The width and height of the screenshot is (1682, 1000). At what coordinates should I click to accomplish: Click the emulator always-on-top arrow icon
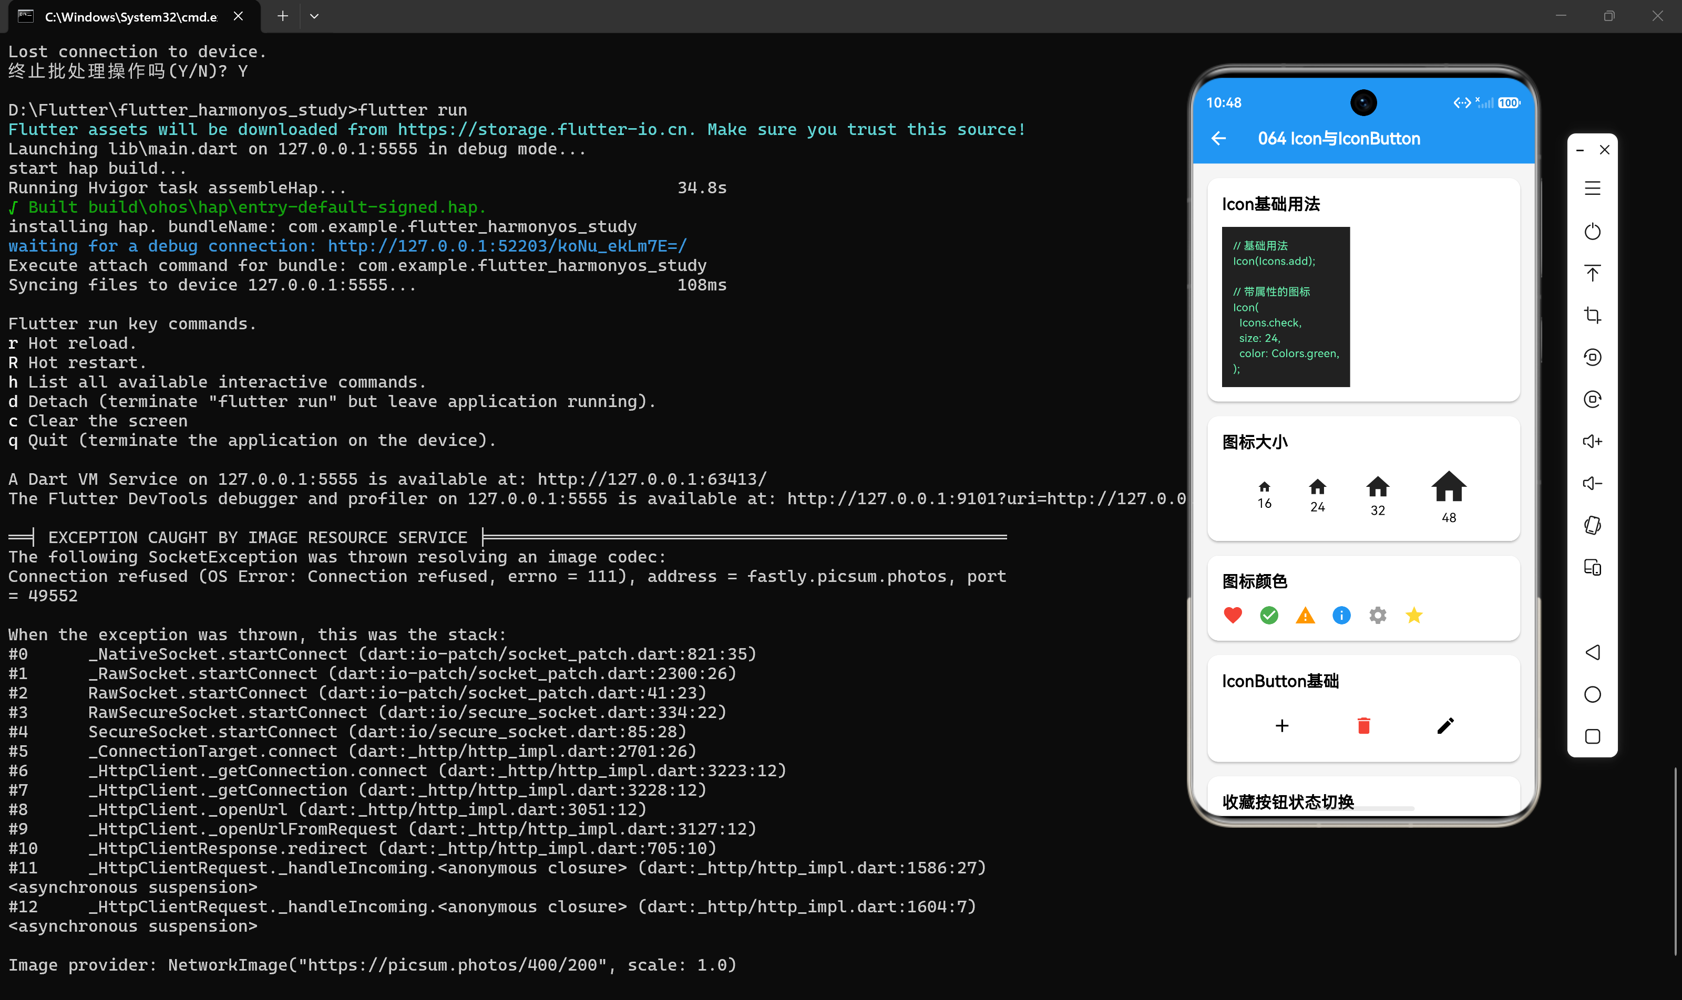(x=1592, y=273)
